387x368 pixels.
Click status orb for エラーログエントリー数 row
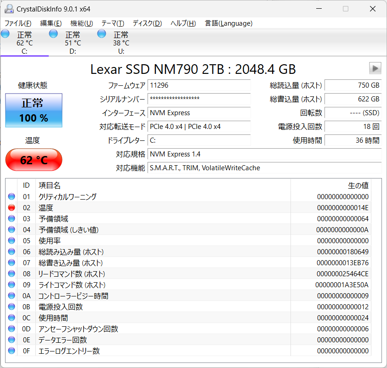(x=11, y=351)
